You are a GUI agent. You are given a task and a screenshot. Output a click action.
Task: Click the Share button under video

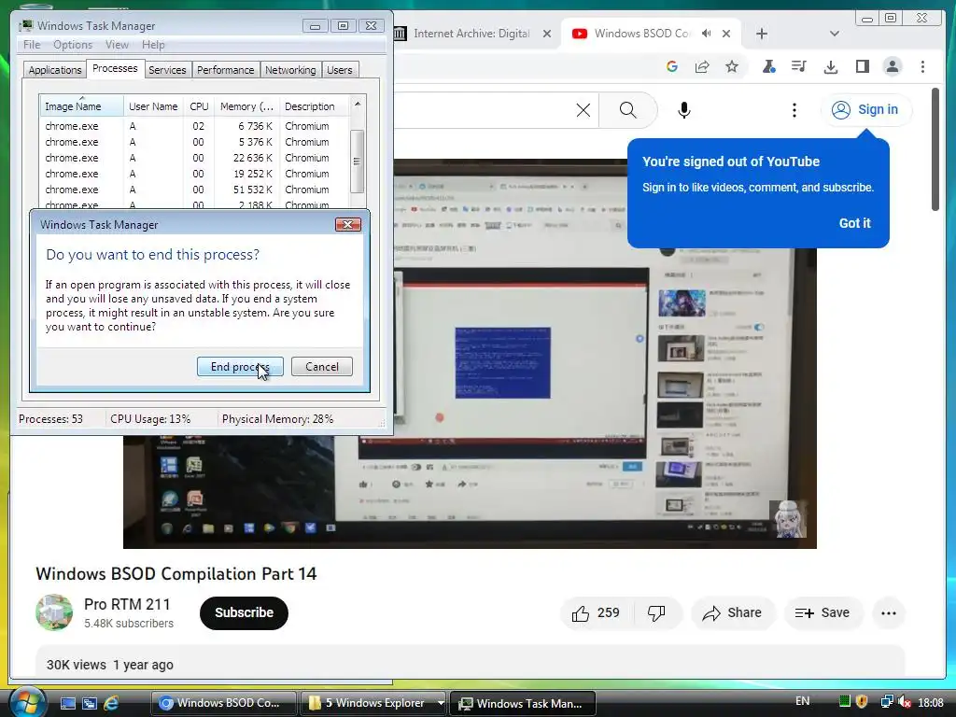pyautogui.click(x=732, y=612)
